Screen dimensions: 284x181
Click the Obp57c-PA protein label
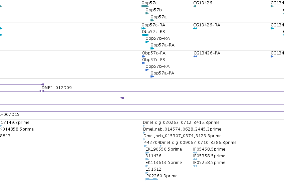[x=154, y=53]
